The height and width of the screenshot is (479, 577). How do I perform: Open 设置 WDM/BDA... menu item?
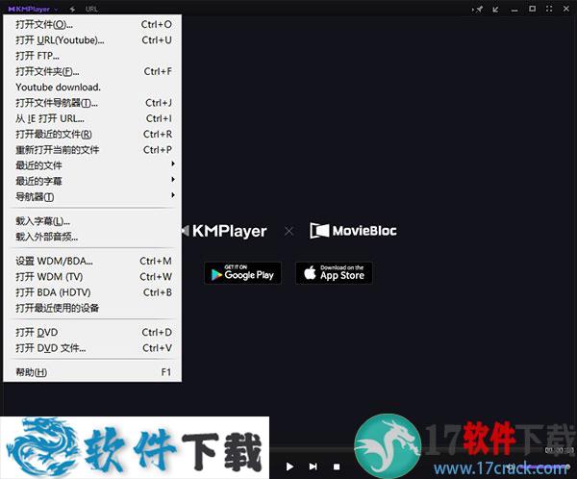coord(92,261)
